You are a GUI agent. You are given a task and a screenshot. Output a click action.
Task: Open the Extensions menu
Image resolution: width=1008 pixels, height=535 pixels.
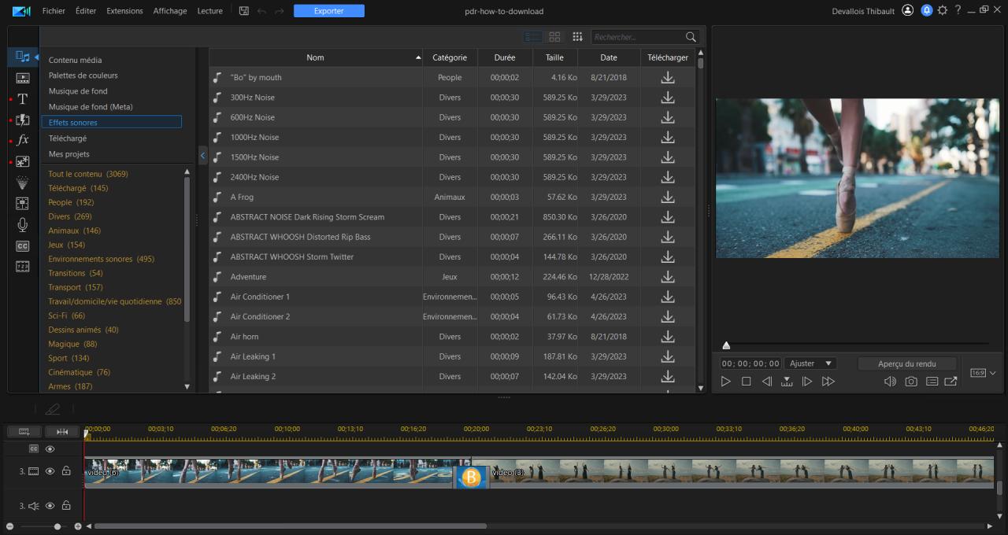click(x=124, y=11)
